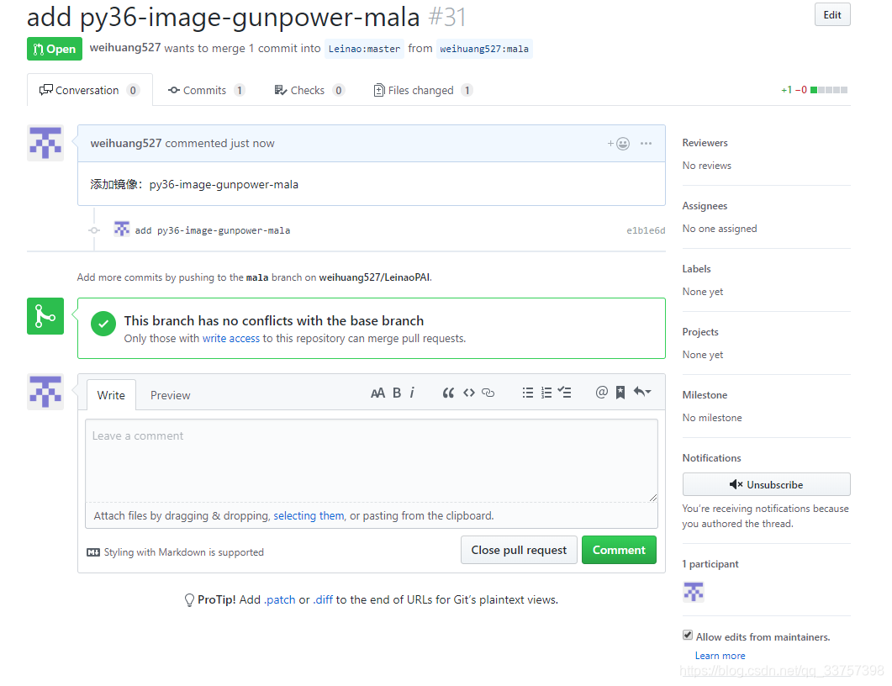Click the Close pull request button

pyautogui.click(x=519, y=550)
